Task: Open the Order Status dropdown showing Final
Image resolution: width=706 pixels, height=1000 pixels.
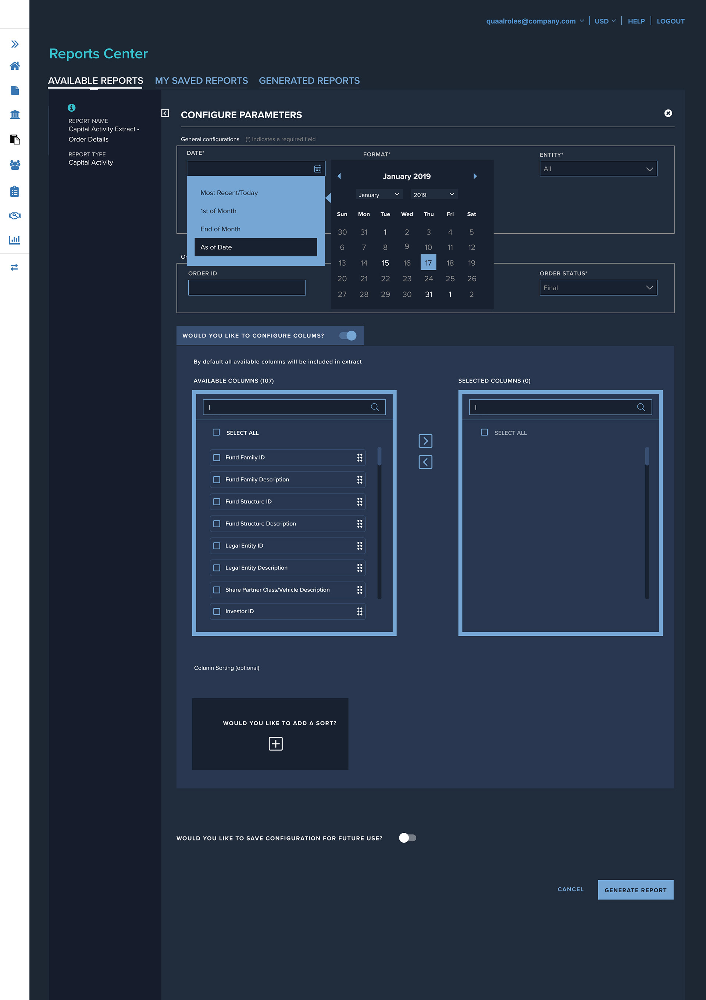Action: click(598, 287)
